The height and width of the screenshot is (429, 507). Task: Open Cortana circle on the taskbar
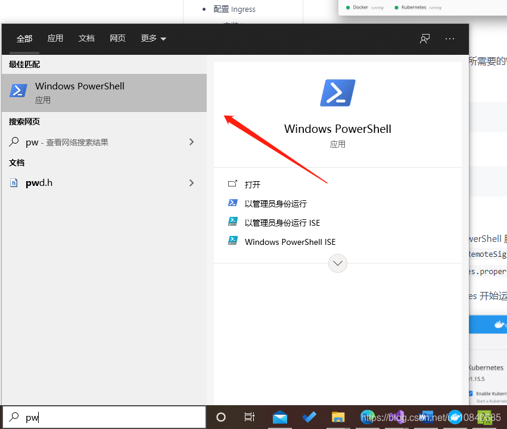[221, 417]
